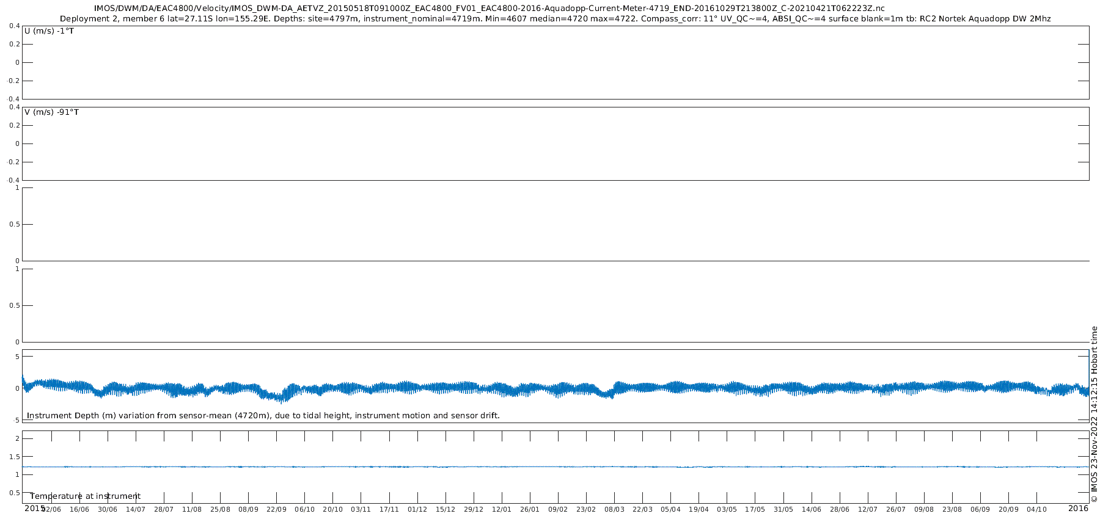Click the '17/05' date tick label

pos(755,509)
